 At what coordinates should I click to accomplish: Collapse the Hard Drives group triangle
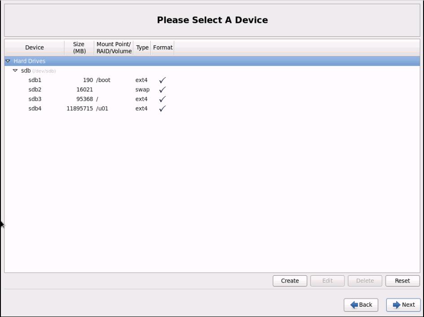(x=8, y=61)
